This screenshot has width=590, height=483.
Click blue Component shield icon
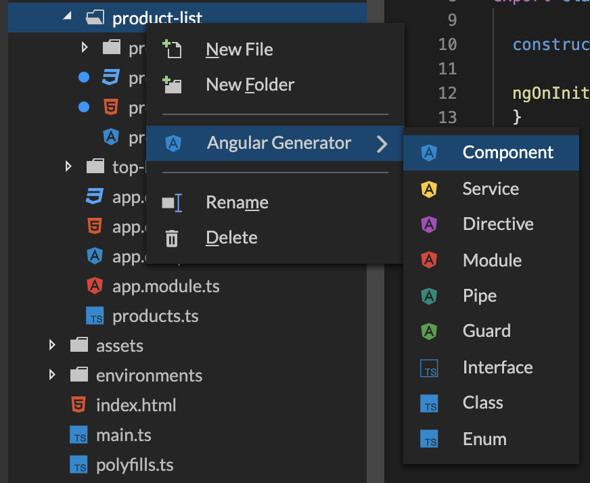(429, 153)
